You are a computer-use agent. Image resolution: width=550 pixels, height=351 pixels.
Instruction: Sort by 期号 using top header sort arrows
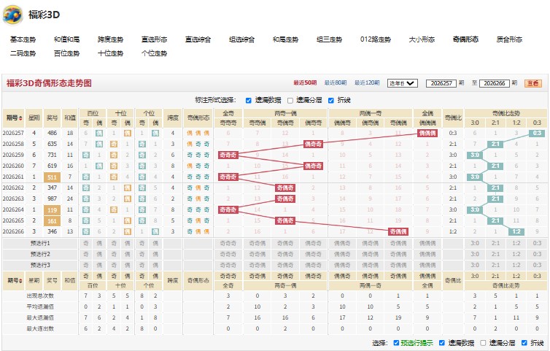pos(21,118)
